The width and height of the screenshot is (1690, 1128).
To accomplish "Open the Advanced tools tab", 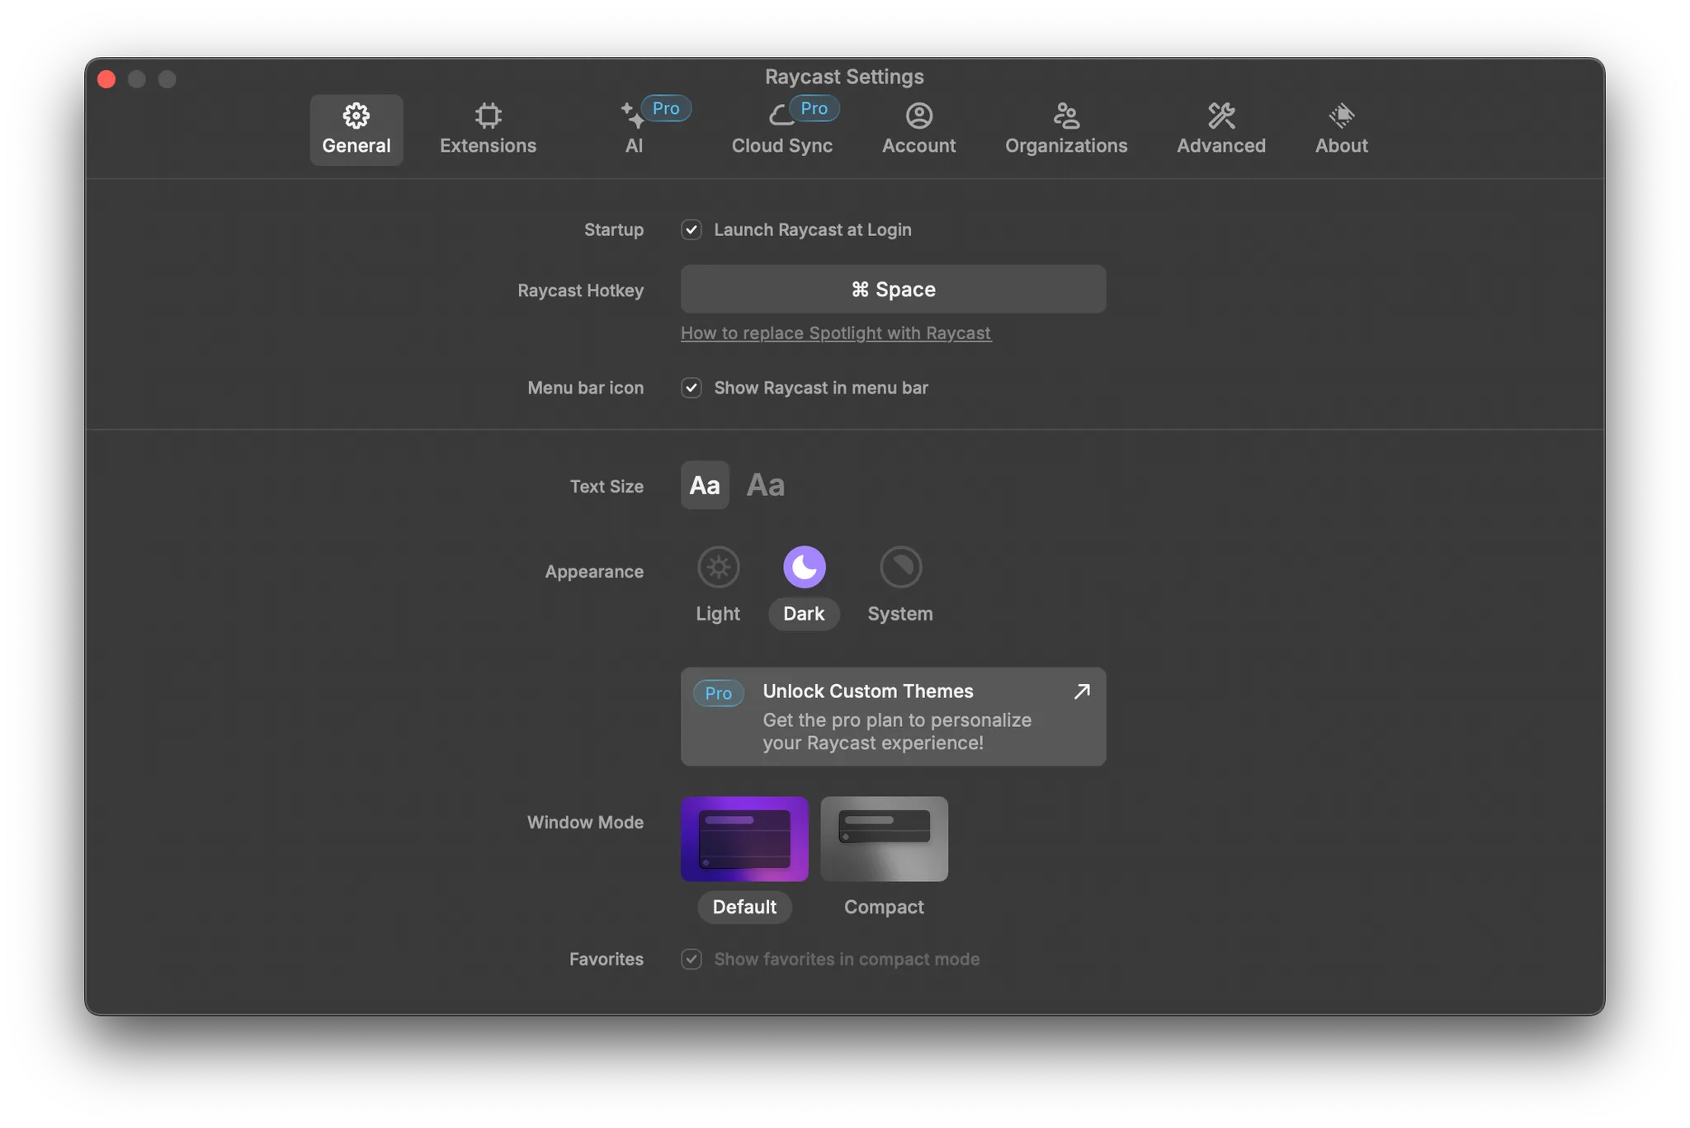I will pyautogui.click(x=1220, y=130).
